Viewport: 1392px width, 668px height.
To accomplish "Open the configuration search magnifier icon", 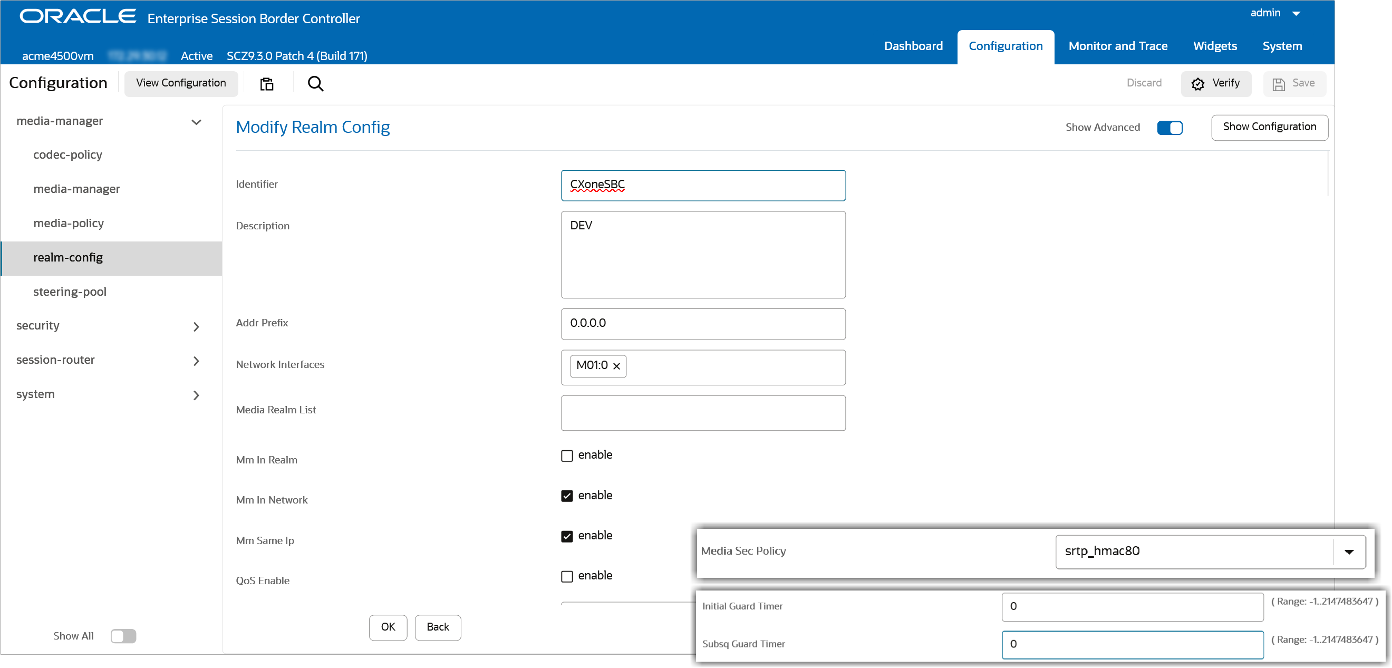I will point(316,84).
